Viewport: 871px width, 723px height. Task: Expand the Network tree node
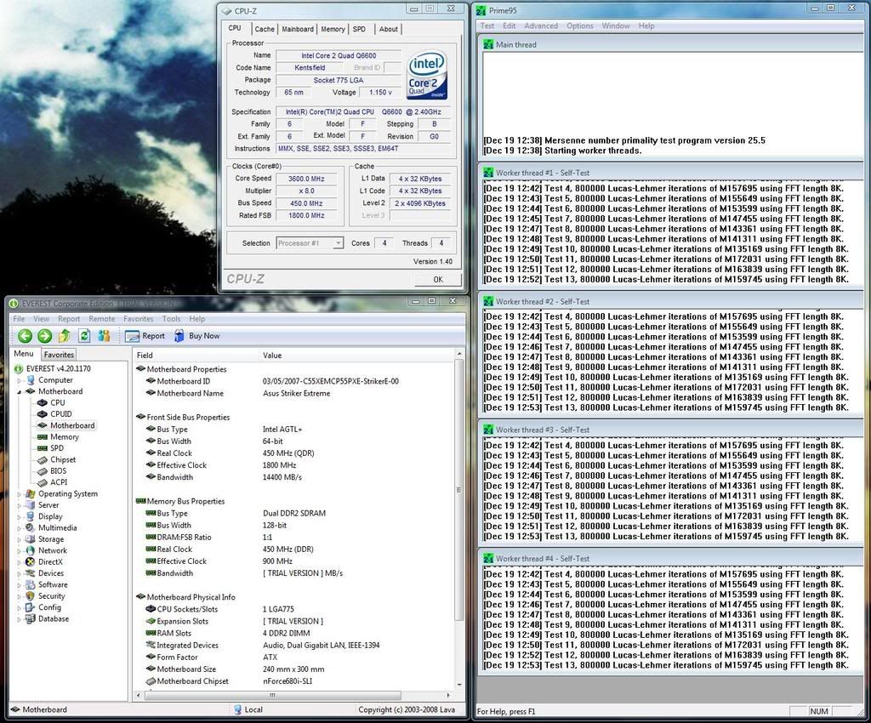[19, 551]
